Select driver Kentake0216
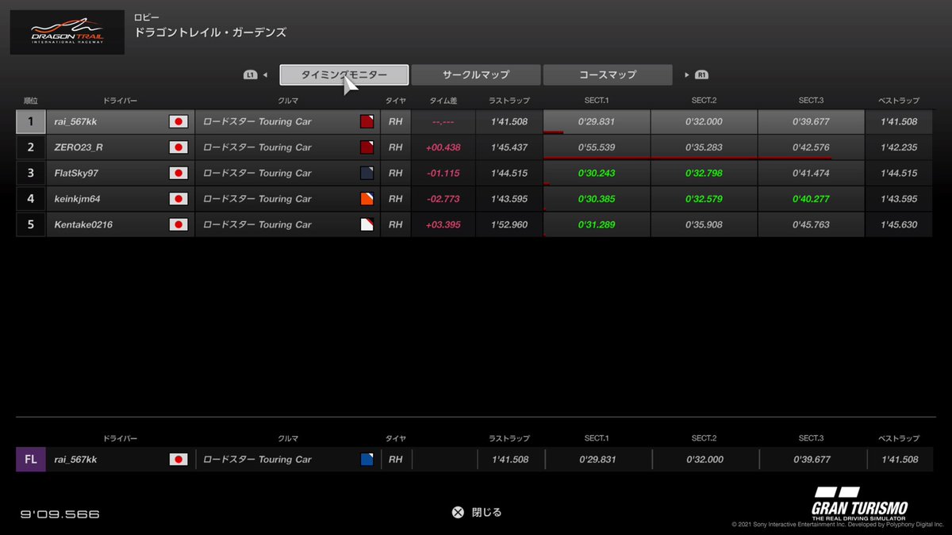 (x=83, y=224)
